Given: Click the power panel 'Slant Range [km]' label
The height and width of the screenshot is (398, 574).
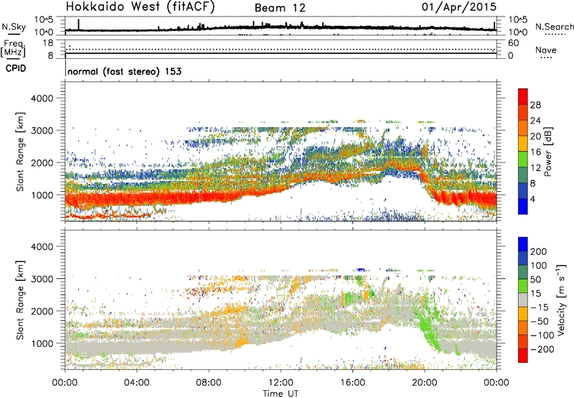Looking at the screenshot, I should point(20,152).
